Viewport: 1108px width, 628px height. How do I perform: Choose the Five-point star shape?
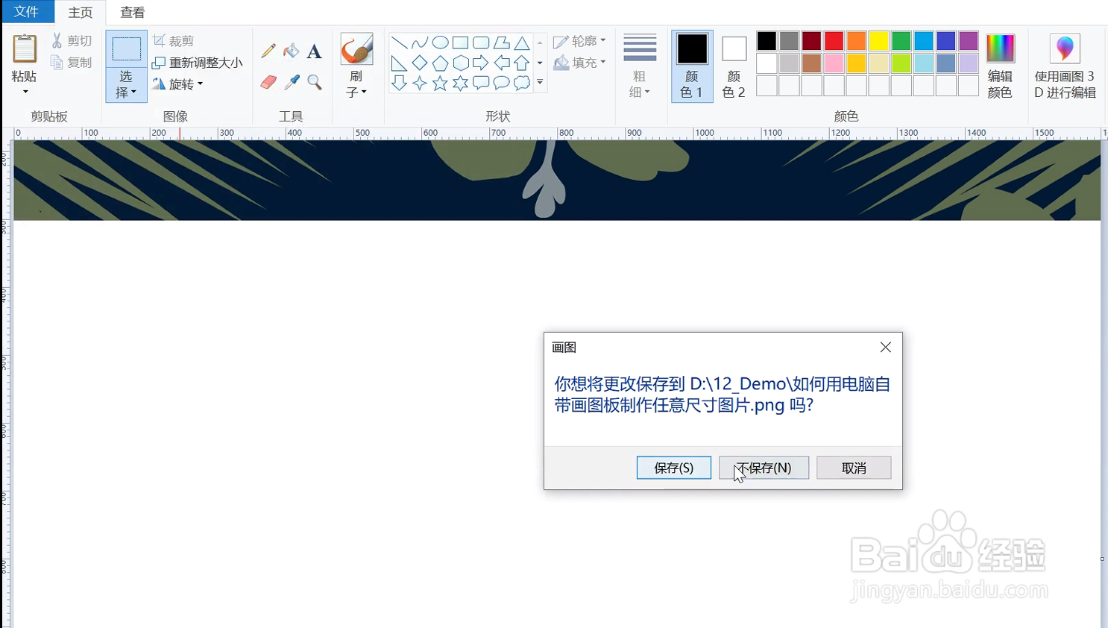[440, 83]
